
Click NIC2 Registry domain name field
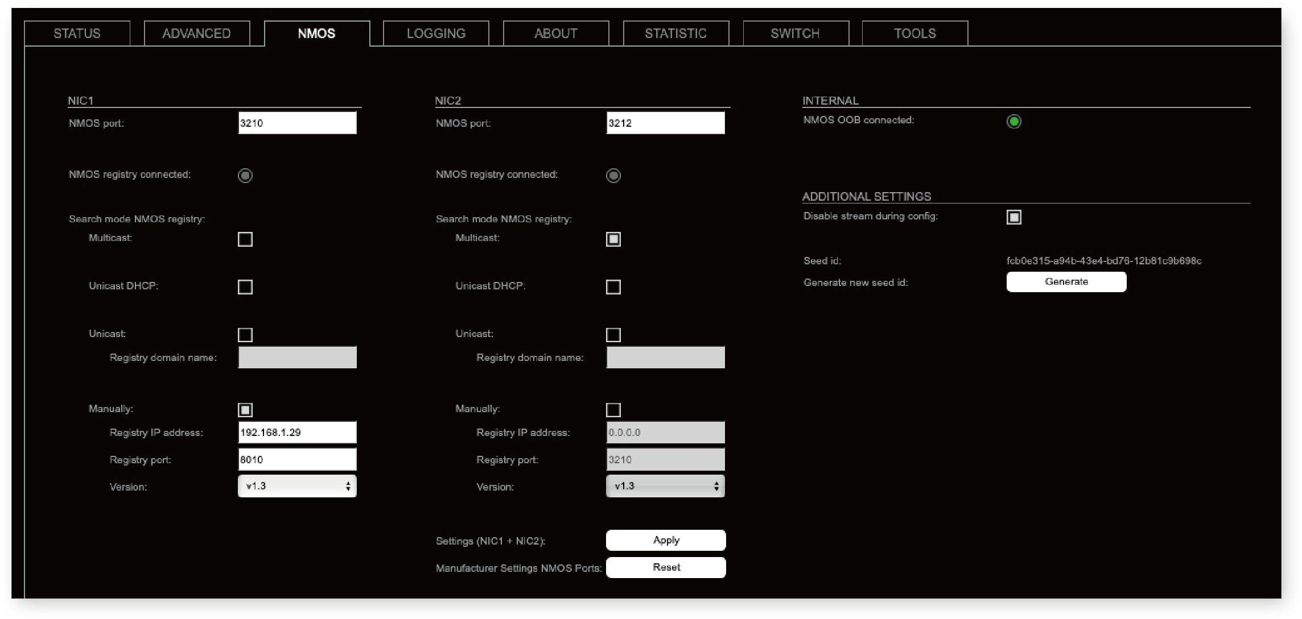tap(666, 358)
